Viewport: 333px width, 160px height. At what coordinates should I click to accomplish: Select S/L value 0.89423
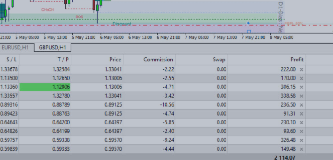(x=9, y=114)
